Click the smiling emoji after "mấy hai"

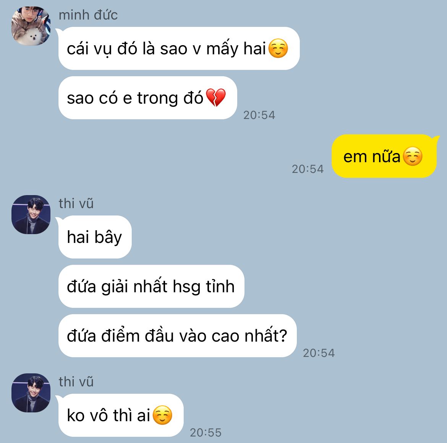[x=278, y=48]
